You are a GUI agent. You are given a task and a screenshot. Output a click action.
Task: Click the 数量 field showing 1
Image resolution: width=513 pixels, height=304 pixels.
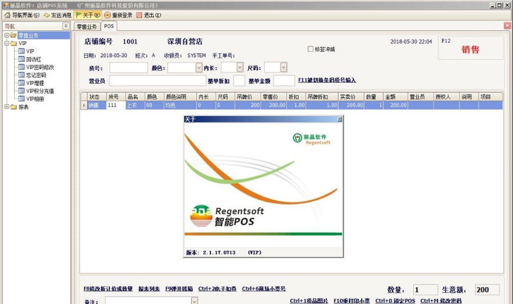tap(425, 290)
